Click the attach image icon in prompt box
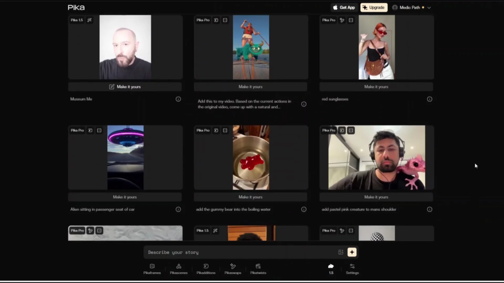The height and width of the screenshot is (283, 504). [x=341, y=252]
